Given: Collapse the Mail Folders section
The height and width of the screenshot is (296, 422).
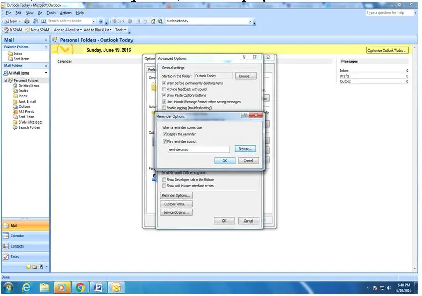Looking at the screenshot, I should pyautogui.click(x=46, y=66).
